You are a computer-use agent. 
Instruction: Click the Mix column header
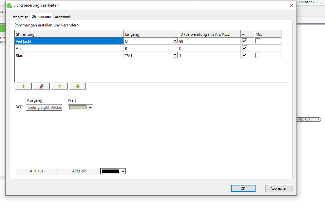268,34
